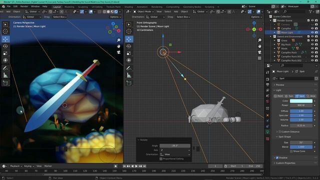This screenshot has height=180, width=320.
Task: Set light type to Sun
Action: pos(289,96)
